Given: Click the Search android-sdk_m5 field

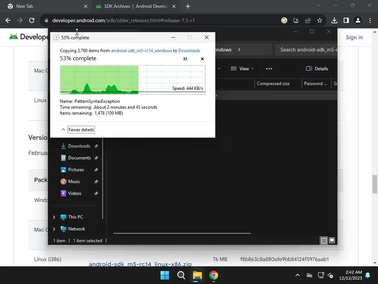Looking at the screenshot, I should 306,50.
